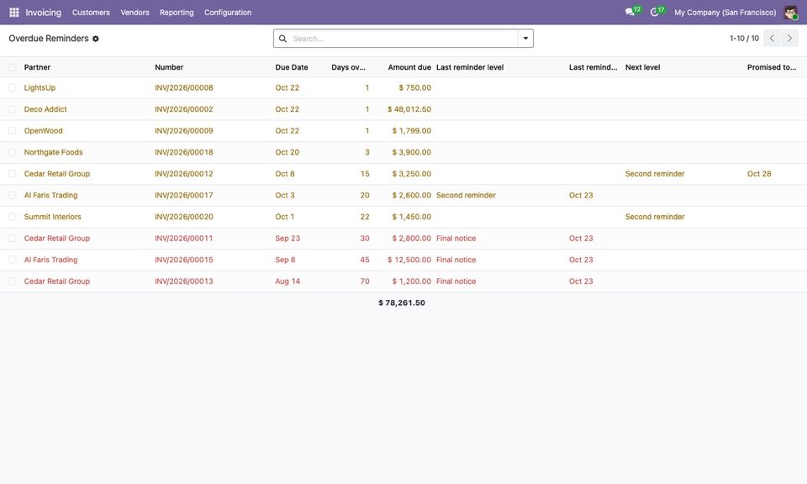
Task: Open invoice INV/2026/00008
Action: click(184, 88)
